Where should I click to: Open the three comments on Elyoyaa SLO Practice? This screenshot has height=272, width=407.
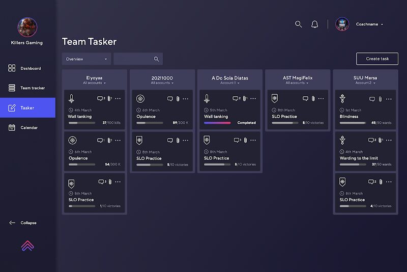point(102,182)
